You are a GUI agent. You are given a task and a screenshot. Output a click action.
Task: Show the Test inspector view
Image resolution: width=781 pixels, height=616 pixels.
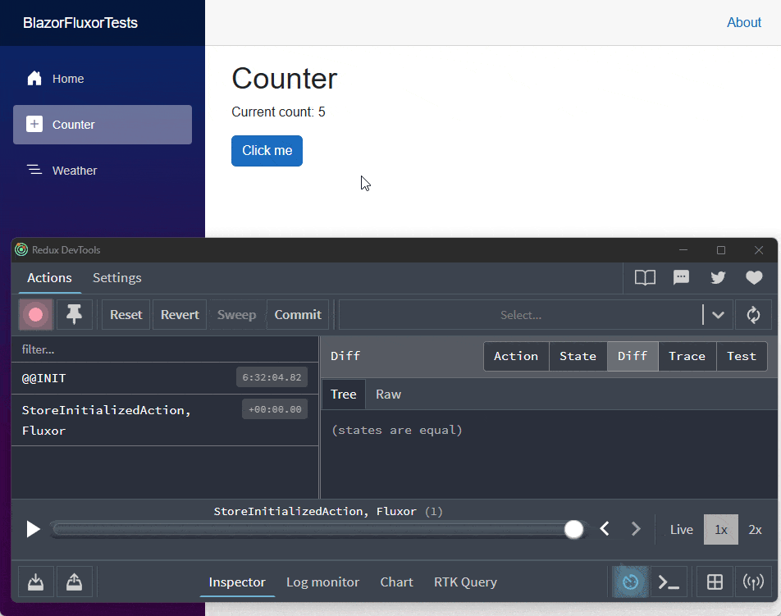(x=742, y=356)
